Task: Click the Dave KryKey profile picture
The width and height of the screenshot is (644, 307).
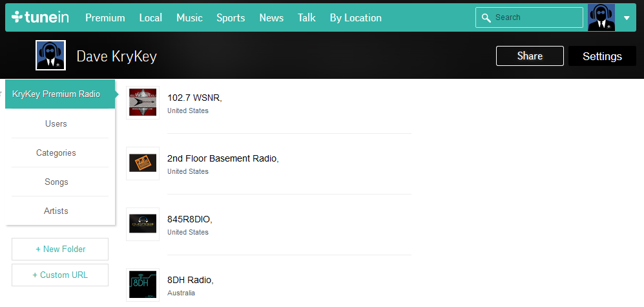Action: [51, 56]
